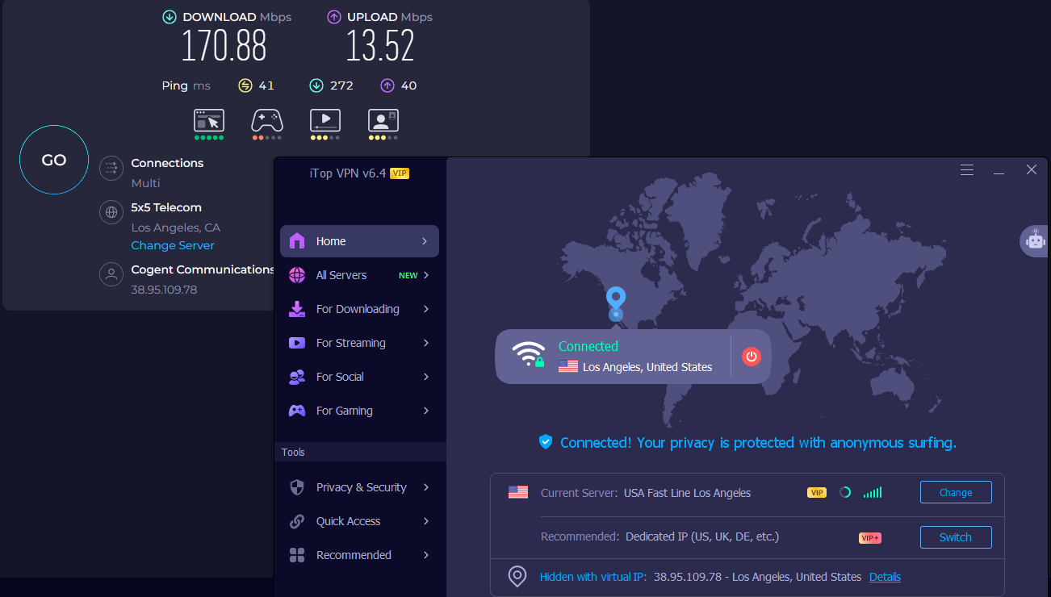Click the video chat quality icon
Image resolution: width=1051 pixels, height=597 pixels.
383,121
